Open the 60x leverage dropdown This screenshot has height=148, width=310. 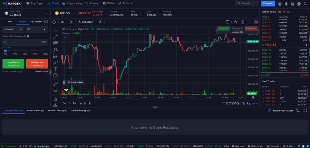click(37, 29)
